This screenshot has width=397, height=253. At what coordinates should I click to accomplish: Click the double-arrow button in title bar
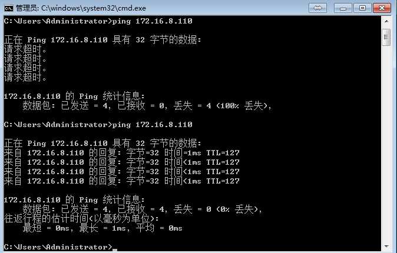click(317, 8)
